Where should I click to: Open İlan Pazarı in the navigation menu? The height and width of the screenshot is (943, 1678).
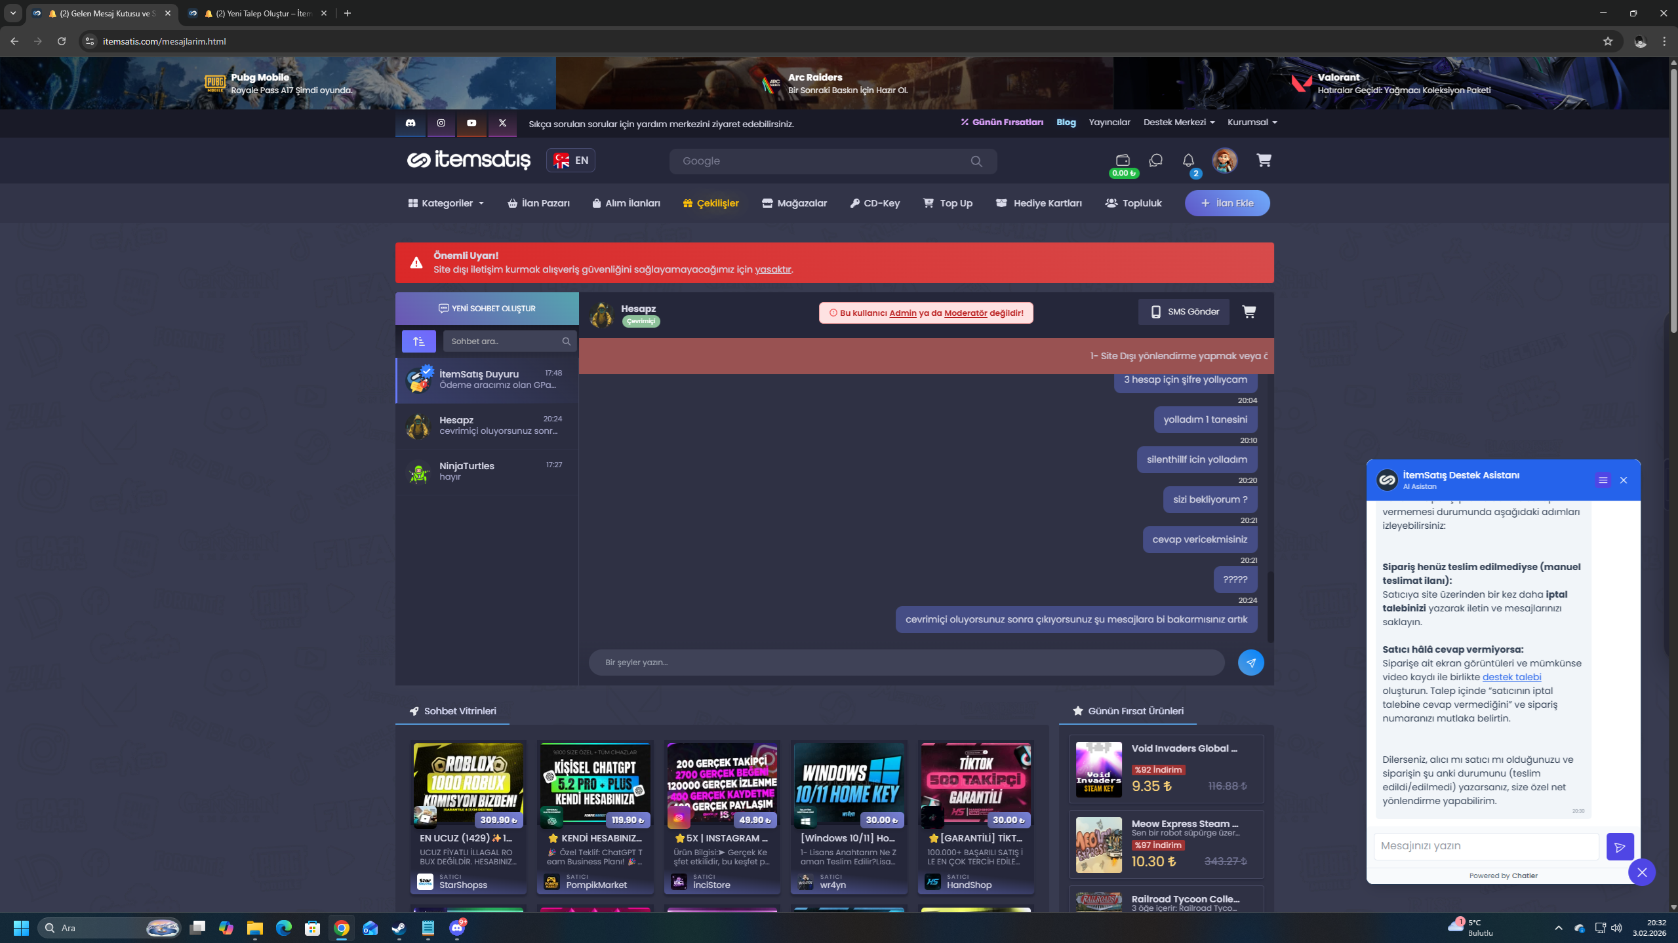[x=539, y=204]
